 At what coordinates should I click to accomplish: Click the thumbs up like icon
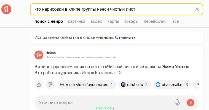39,85
